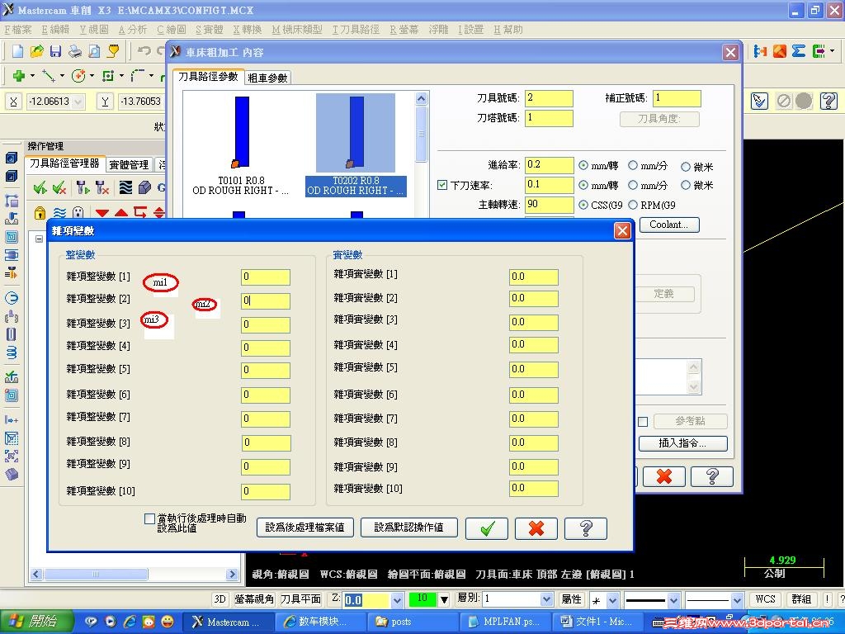Click the Print icon
845x634 pixels.
coord(75,51)
